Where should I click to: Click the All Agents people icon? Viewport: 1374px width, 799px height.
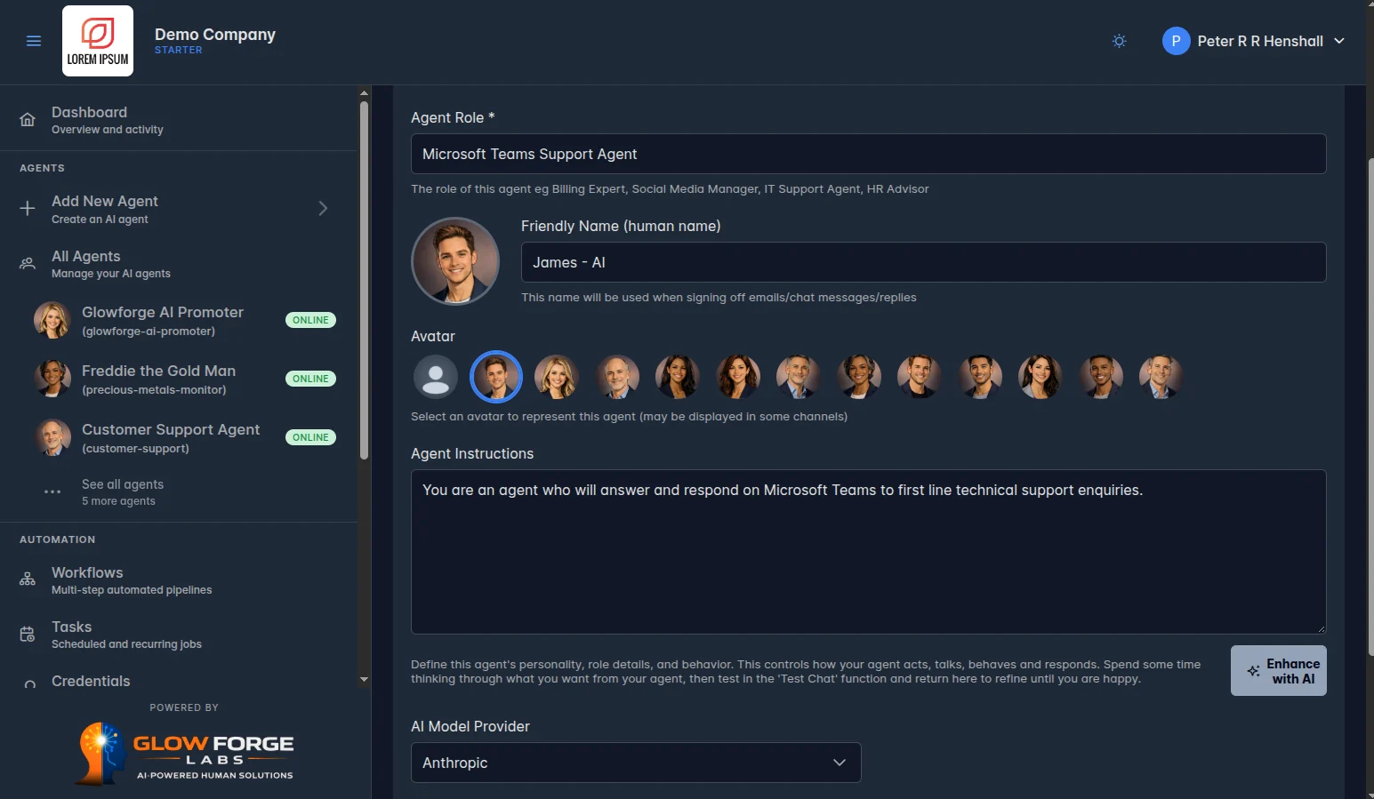(28, 264)
